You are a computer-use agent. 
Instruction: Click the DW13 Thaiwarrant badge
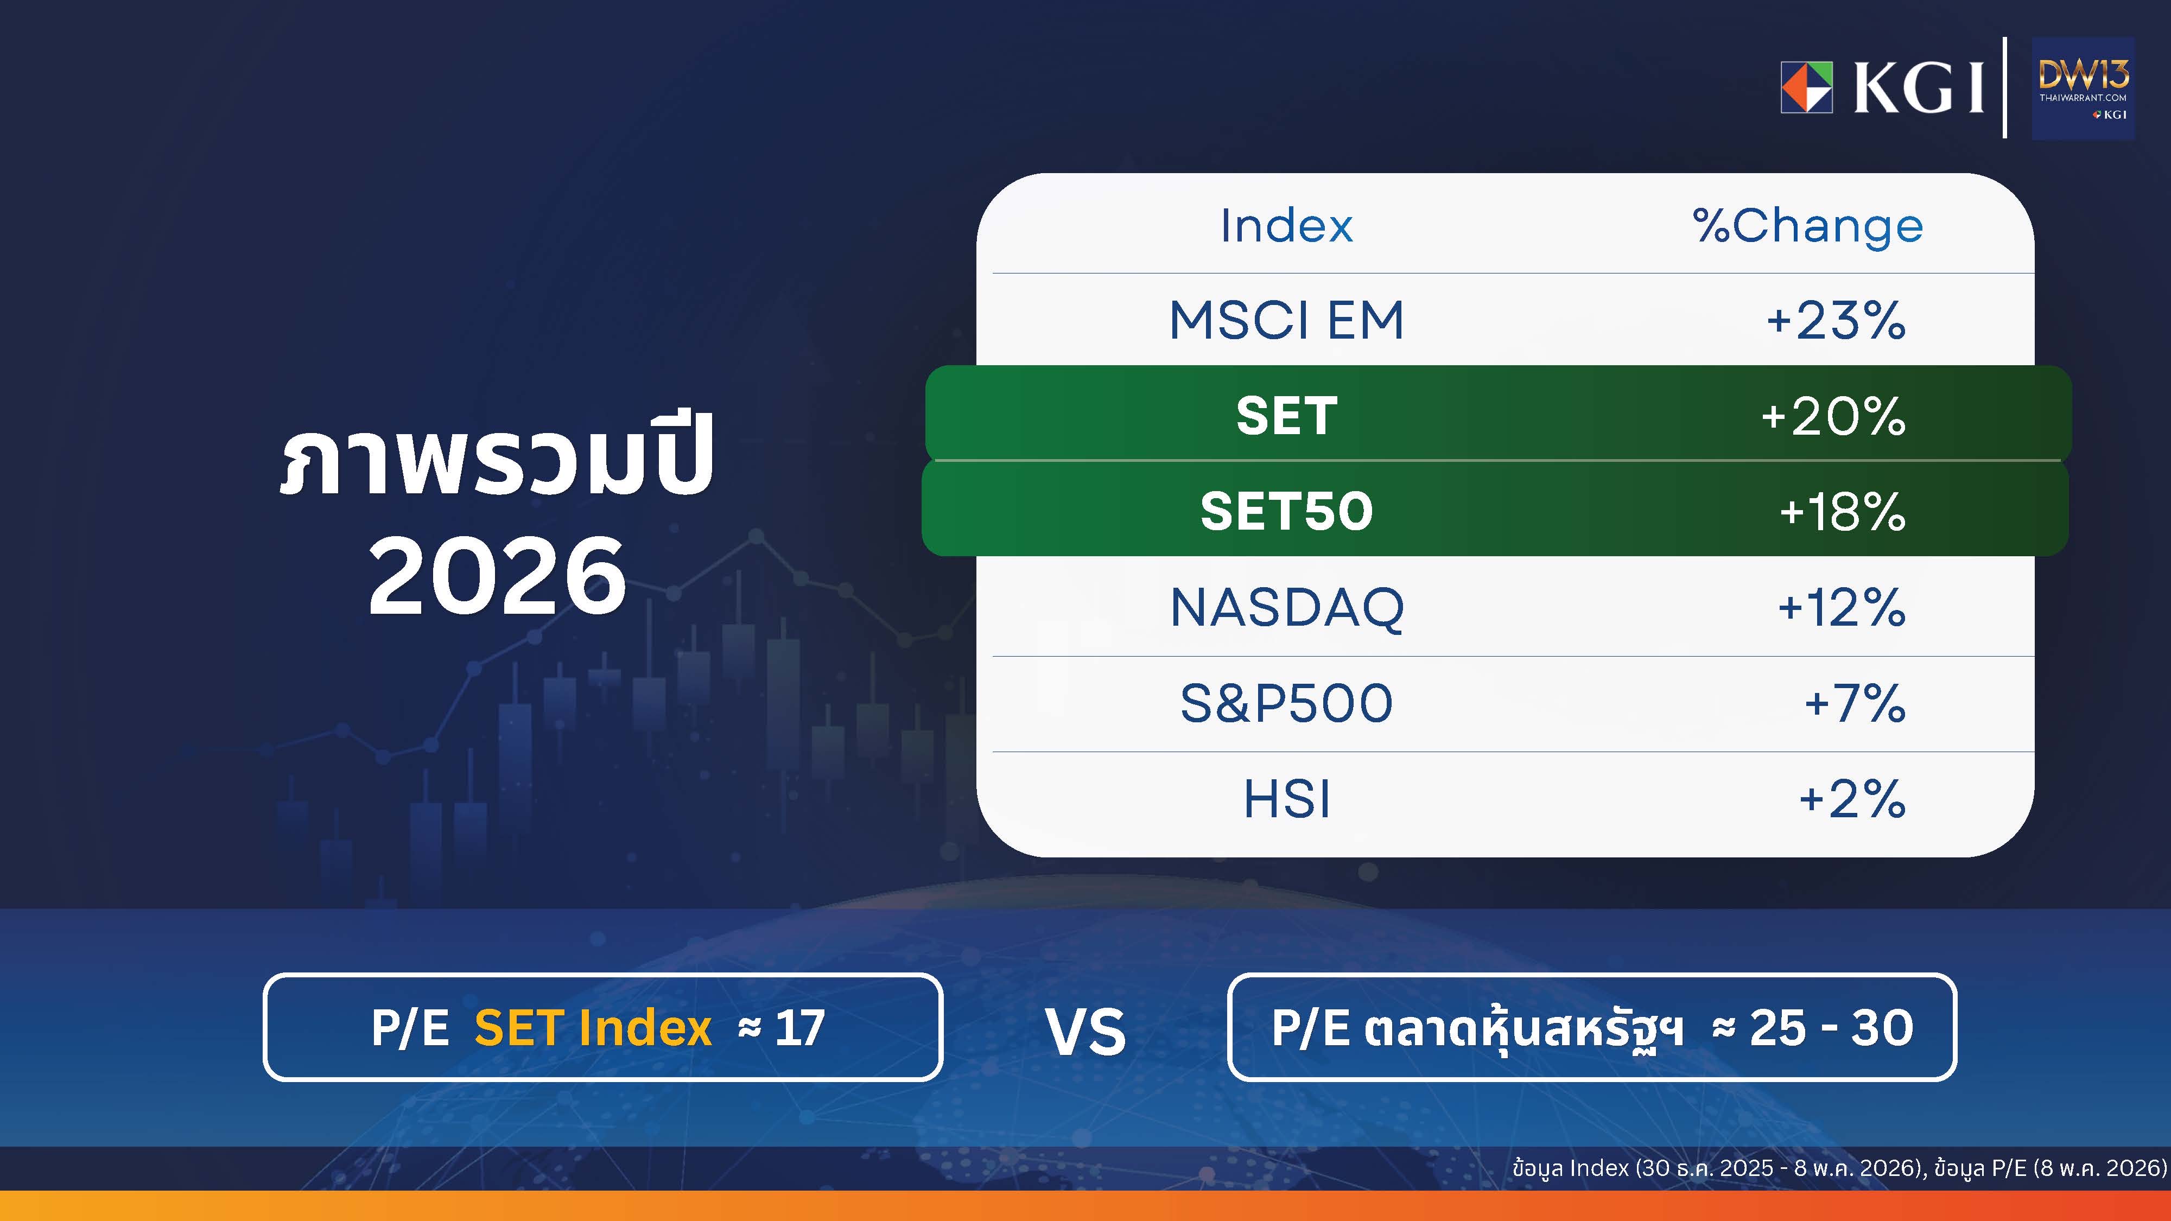2084,88
